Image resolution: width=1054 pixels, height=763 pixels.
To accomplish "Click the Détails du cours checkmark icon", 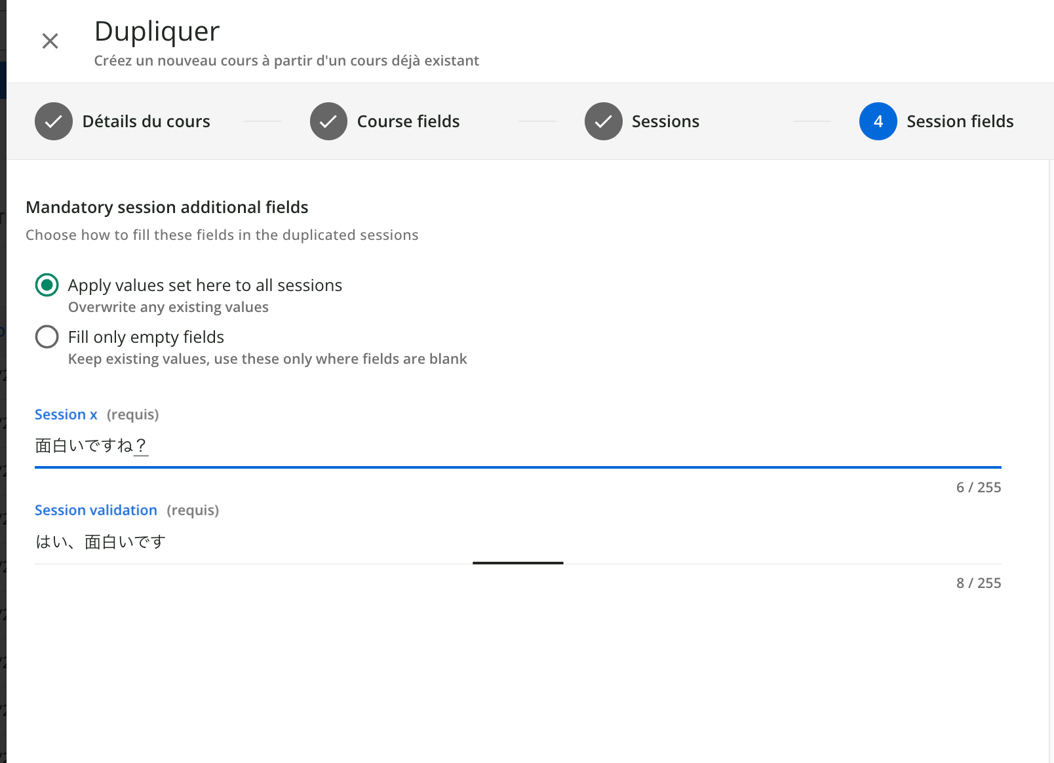I will click(x=54, y=121).
